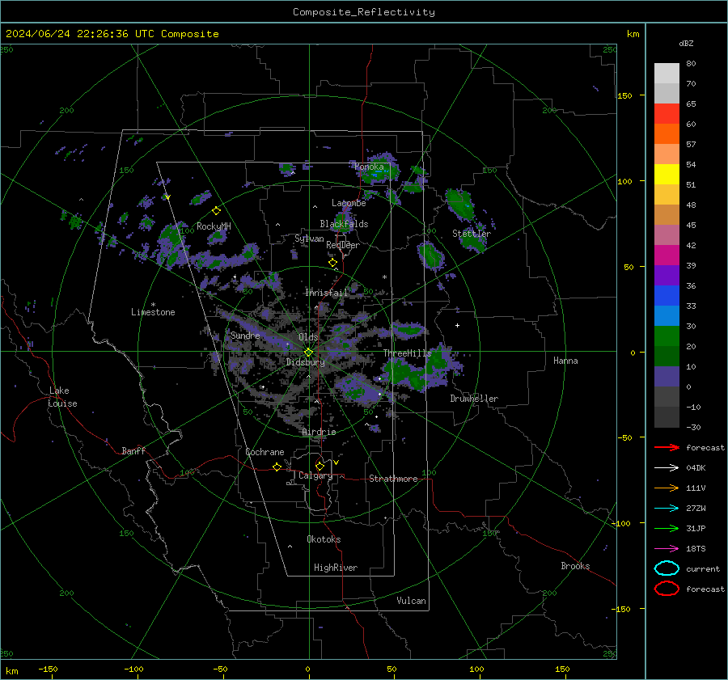Viewport: 728px width, 680px height.
Task: Click the red forecast ellipse legend icon
Action: pyautogui.click(x=667, y=589)
